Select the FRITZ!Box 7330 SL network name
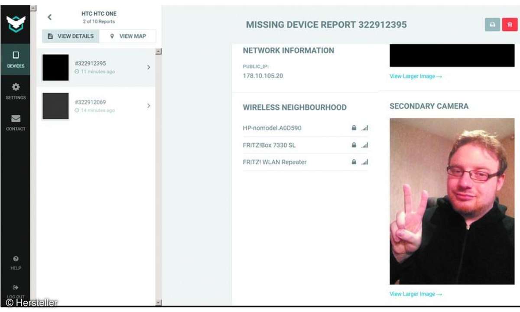 tap(269, 145)
